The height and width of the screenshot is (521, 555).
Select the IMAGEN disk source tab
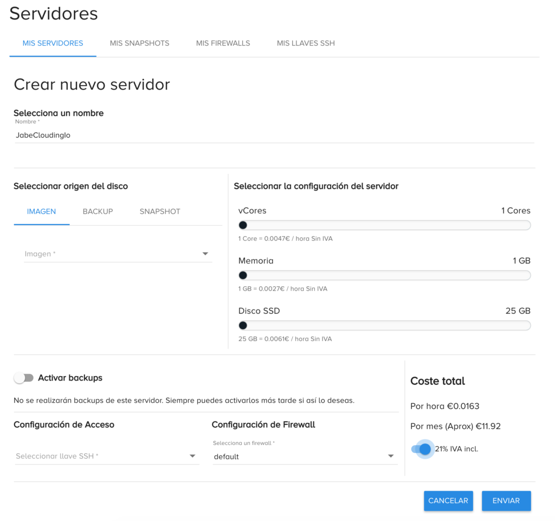point(41,211)
